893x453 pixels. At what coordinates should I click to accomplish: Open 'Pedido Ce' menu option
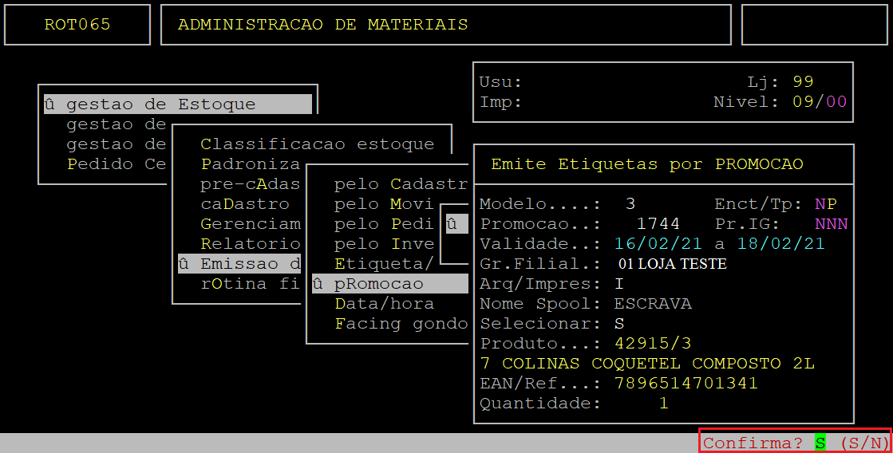(x=116, y=164)
